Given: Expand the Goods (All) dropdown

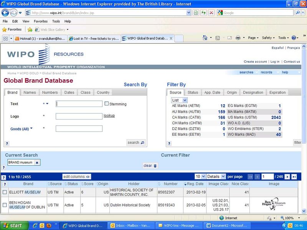Looking at the screenshot, I should coord(21,129).
